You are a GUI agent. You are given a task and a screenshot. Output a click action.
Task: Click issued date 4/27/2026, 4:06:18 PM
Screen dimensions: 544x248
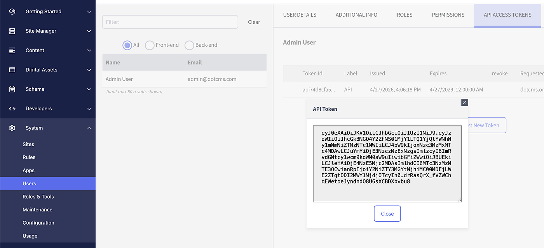395,89
